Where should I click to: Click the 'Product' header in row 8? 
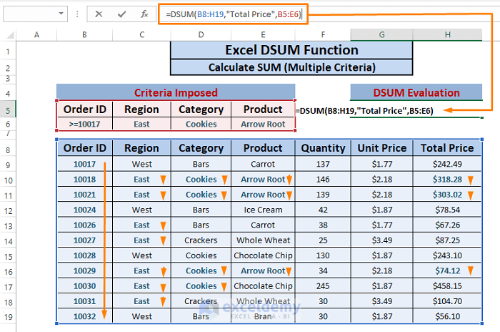(263, 148)
